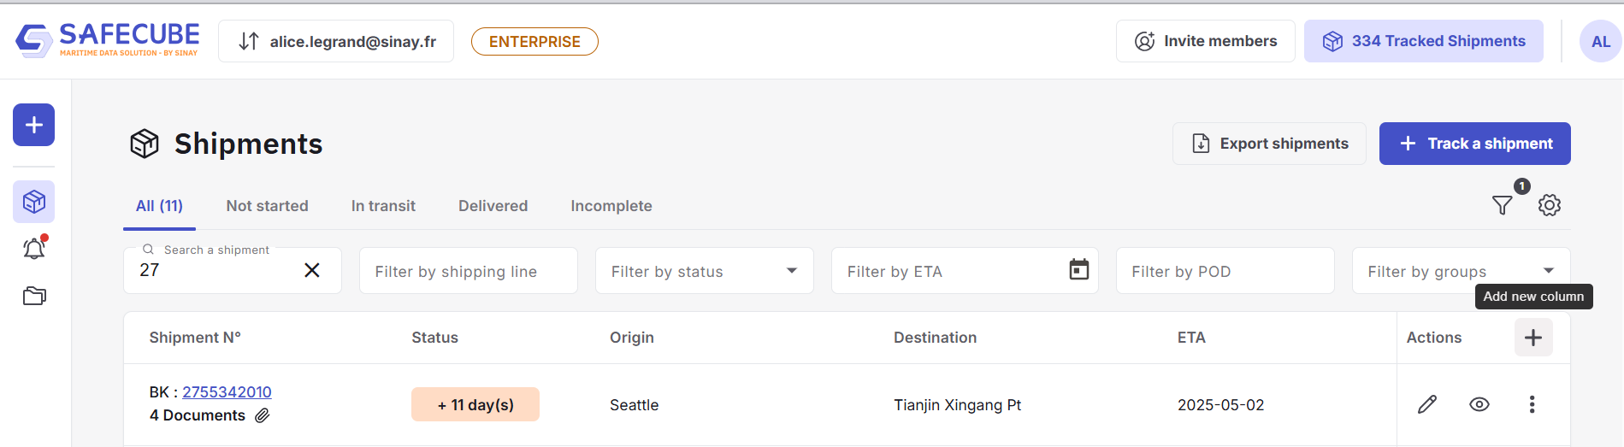This screenshot has height=447, width=1624.
Task: Click the blue plus button in sidebar
Action: point(34,125)
